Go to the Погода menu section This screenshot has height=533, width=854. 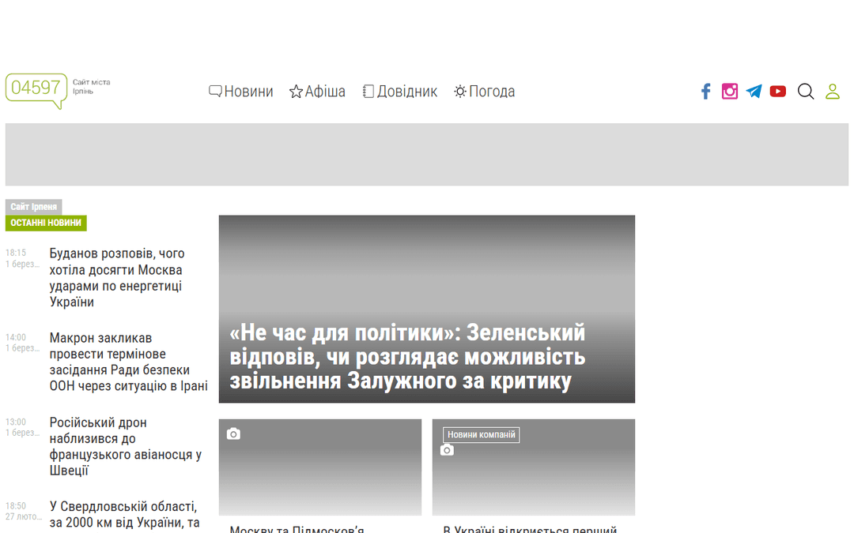click(x=492, y=92)
